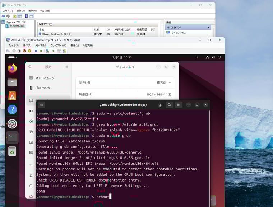The width and height of the screenshot is (273, 207).
Task: Open the Sound speaker item in Settings sidebar
Action: 31,111
